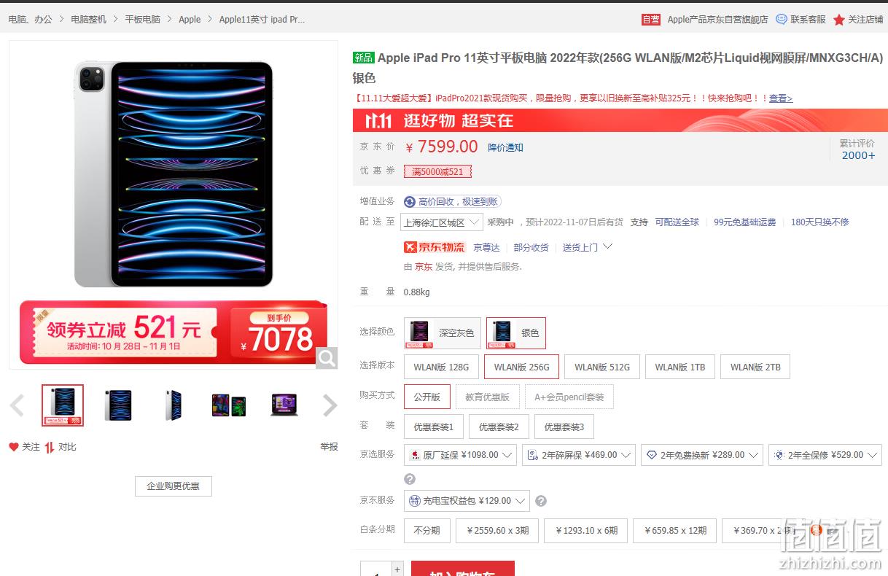Screen dimensions: 888x576
Task: Click the 企业购更优惠 button
Action: pyautogui.click(x=174, y=486)
